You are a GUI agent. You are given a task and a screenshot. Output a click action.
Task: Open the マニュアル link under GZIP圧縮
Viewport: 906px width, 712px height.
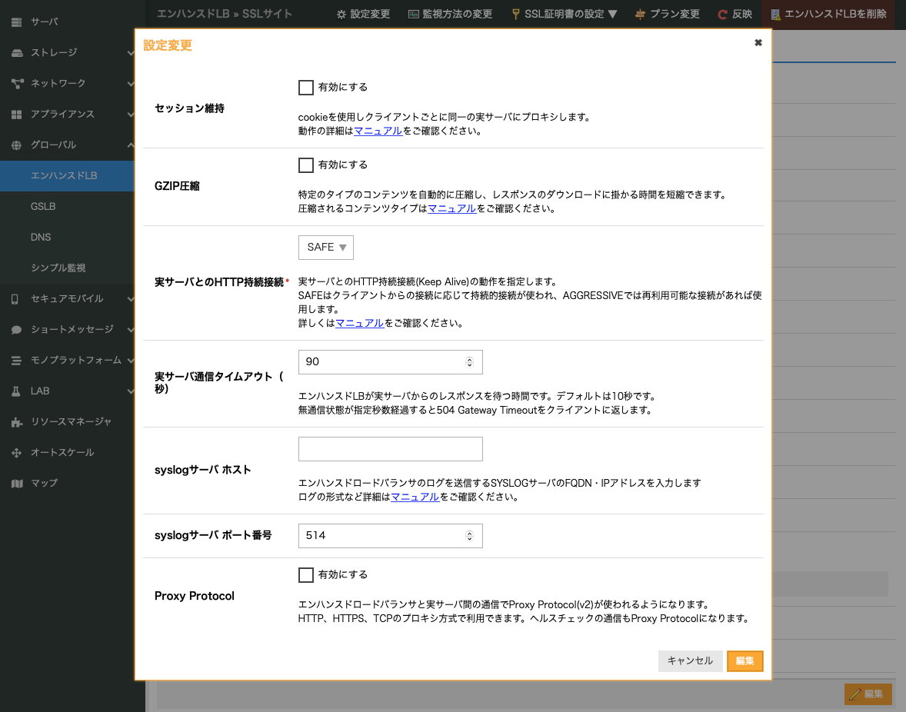451,208
